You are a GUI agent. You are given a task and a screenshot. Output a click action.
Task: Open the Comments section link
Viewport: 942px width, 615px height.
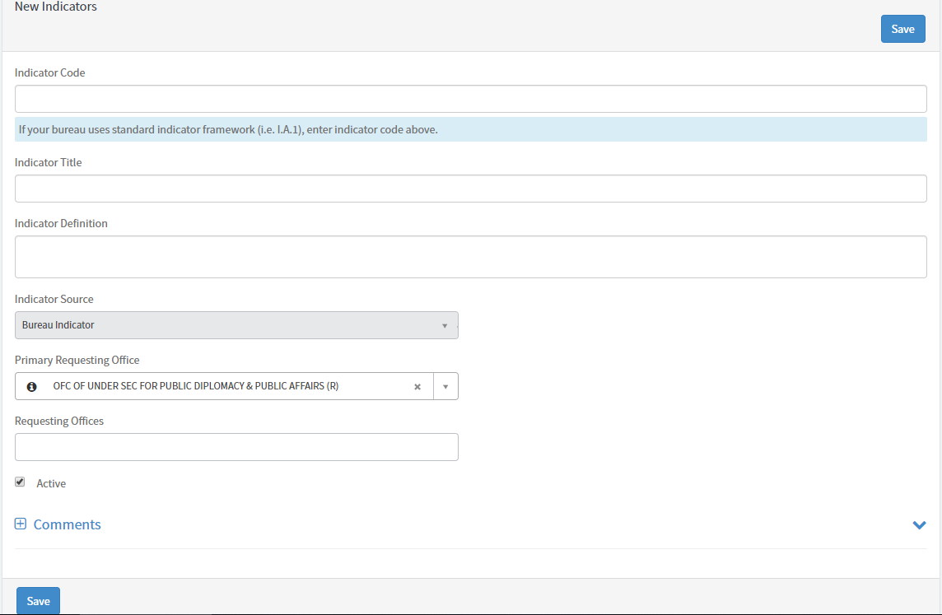tap(67, 524)
